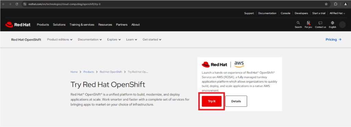Expand the Get started dropdown
Image resolution: width=351 pixels, height=127 pixels.
[152, 40]
